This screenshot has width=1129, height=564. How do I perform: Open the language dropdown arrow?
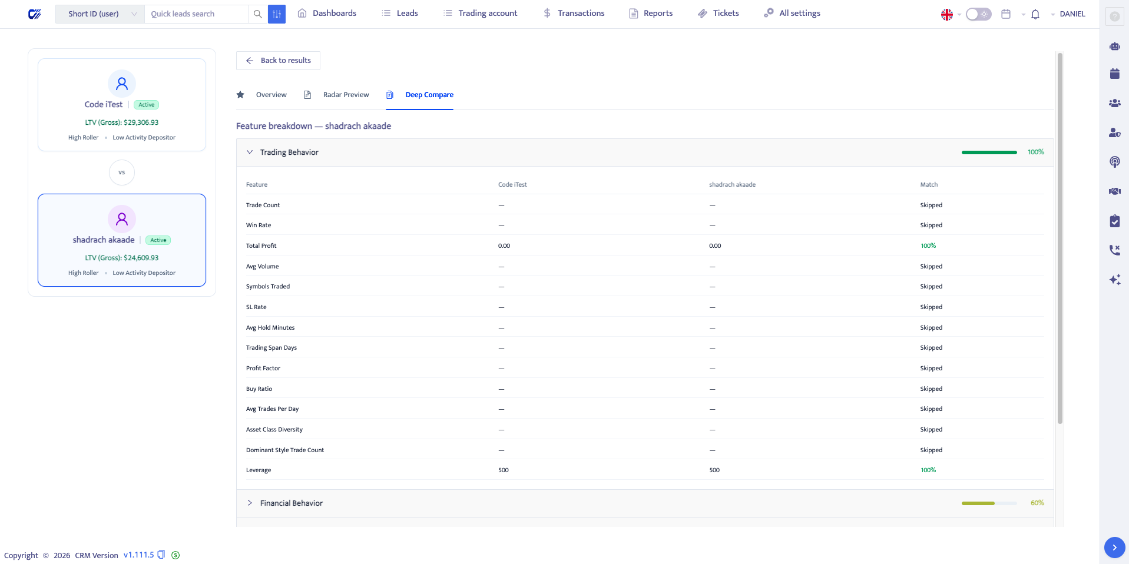pyautogui.click(x=959, y=15)
